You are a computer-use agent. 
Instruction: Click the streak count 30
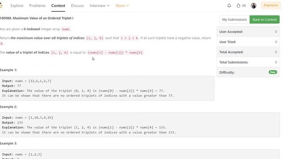(244, 6)
